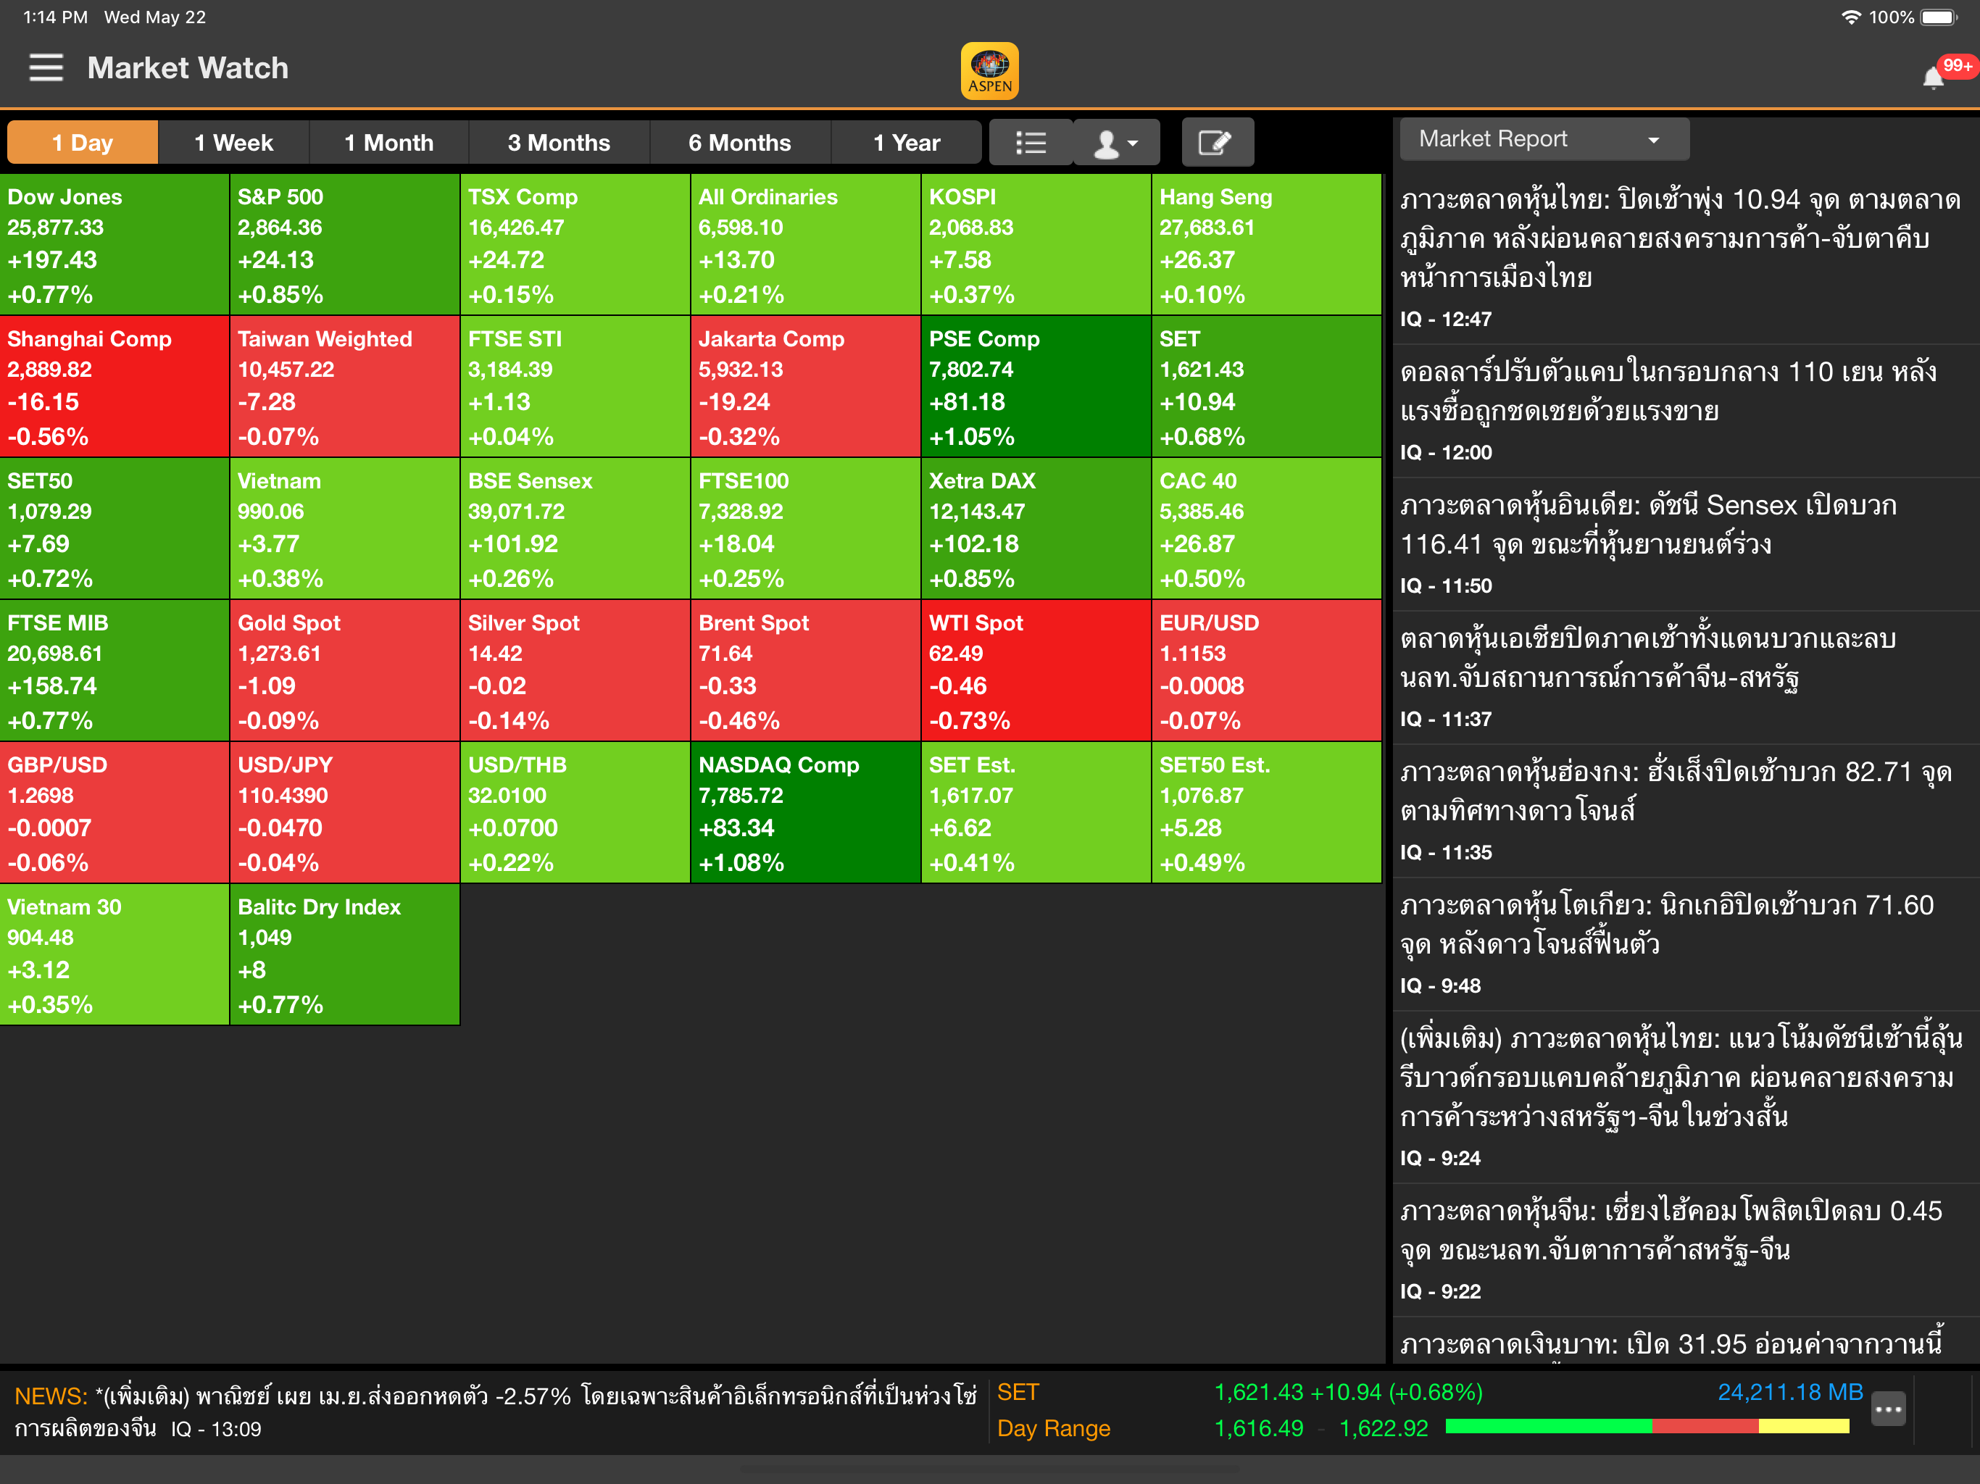Switch to list view icon
Image resolution: width=1980 pixels, height=1484 pixels.
coord(1031,142)
